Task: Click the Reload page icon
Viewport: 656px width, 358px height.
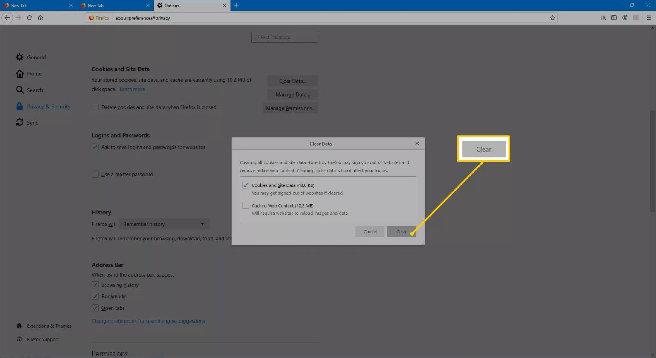Action: (x=29, y=18)
